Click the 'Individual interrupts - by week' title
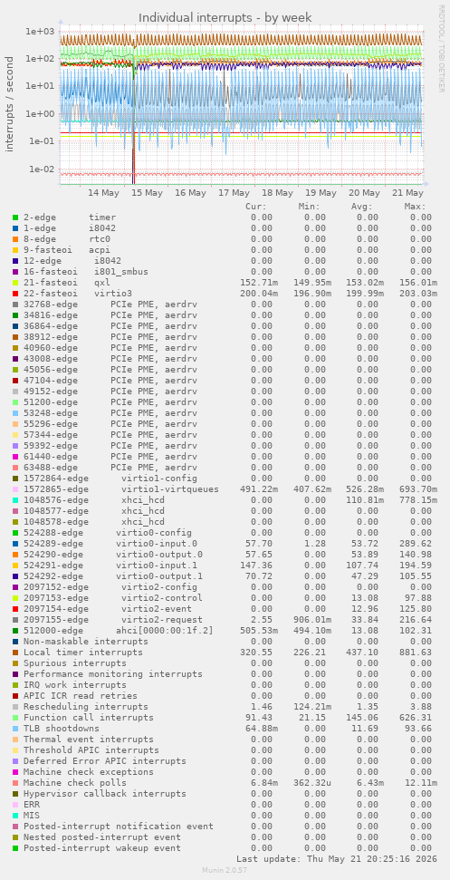This screenshot has width=450, height=880. [225, 18]
